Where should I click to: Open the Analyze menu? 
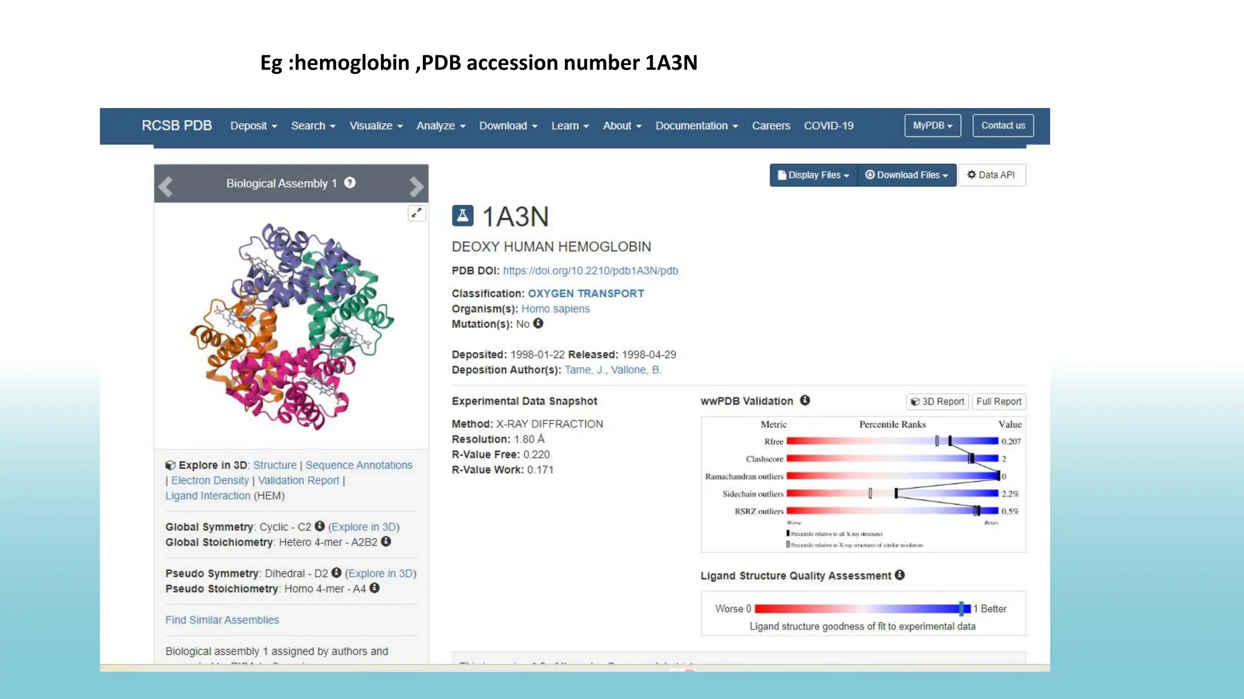click(440, 126)
